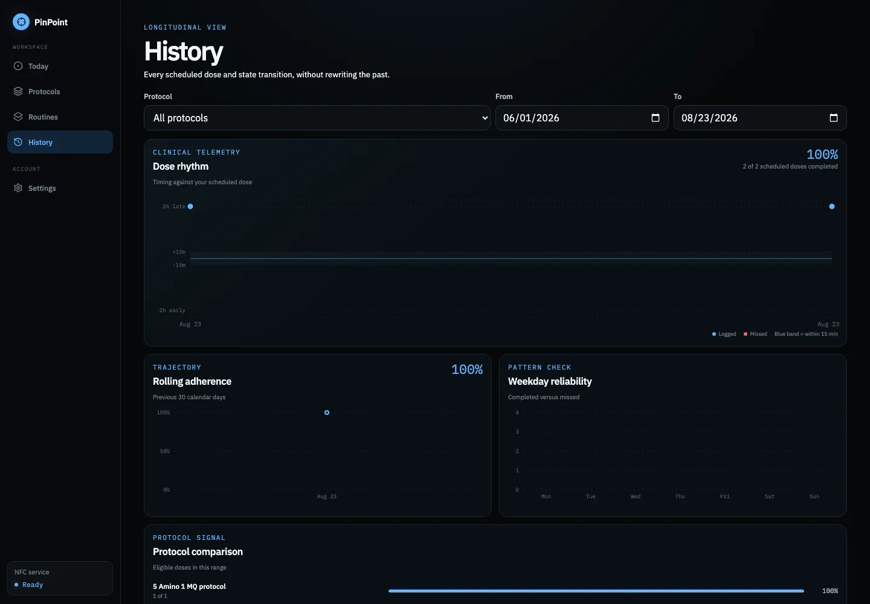Click the right logged dose point on Dose rhythm chart

click(832, 207)
